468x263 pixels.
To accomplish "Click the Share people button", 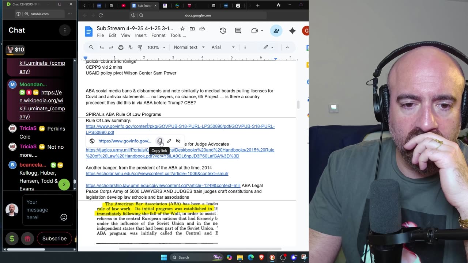I will point(276,31).
